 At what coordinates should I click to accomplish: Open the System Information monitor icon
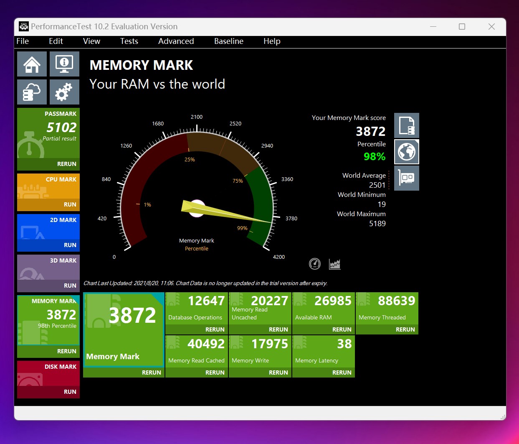[64, 64]
